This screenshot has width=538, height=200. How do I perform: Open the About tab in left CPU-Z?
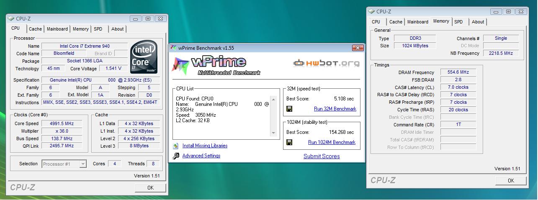118,29
